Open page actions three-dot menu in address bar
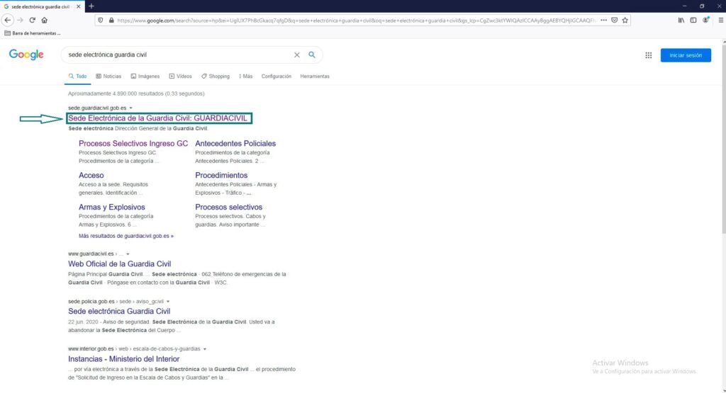This screenshot has width=726, height=393. tap(603, 21)
